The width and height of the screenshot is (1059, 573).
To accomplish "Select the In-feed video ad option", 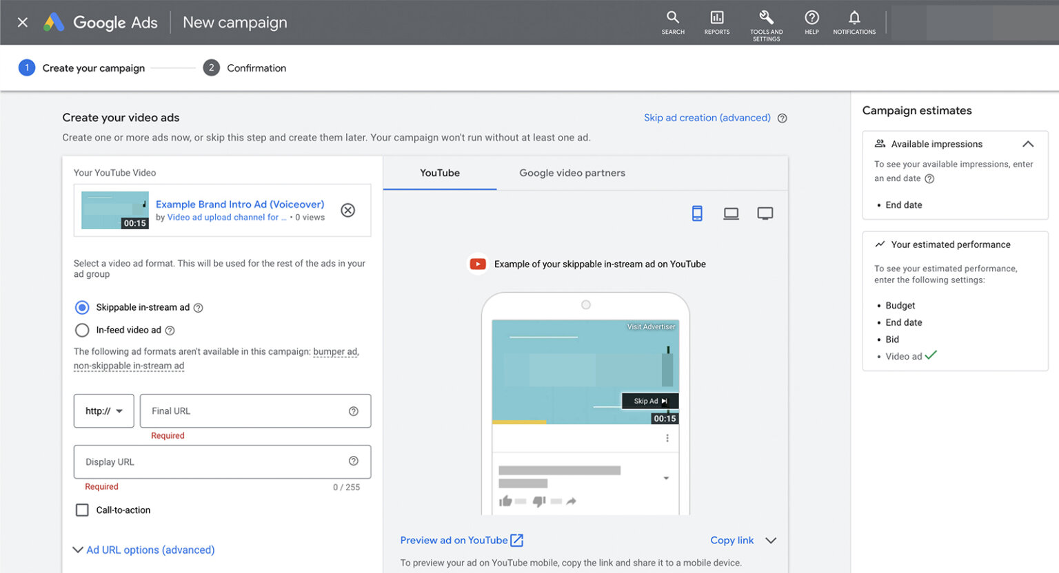I will [82, 330].
